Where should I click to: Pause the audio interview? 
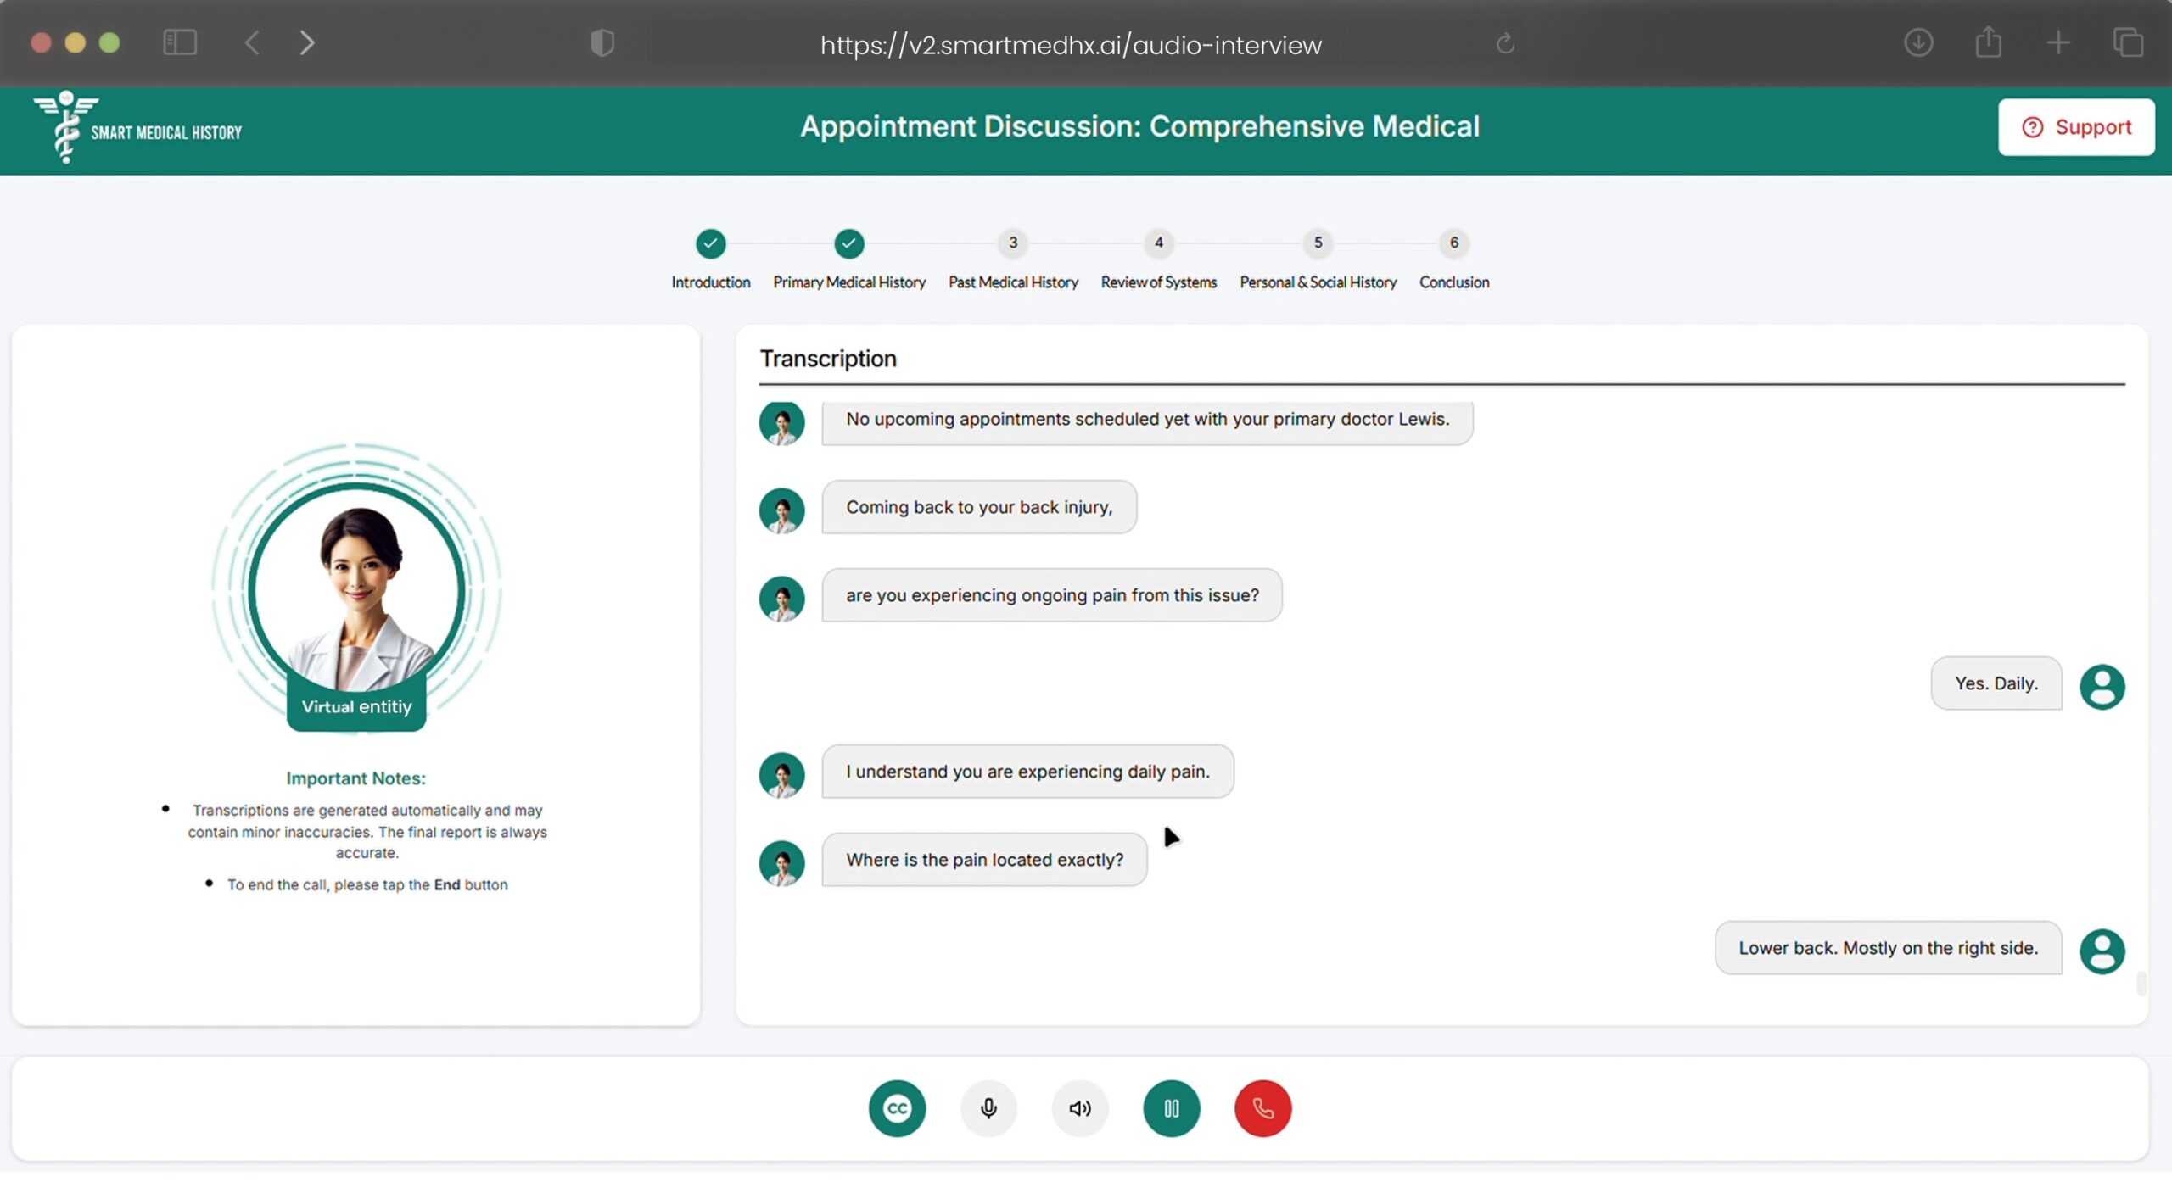[1172, 1107]
